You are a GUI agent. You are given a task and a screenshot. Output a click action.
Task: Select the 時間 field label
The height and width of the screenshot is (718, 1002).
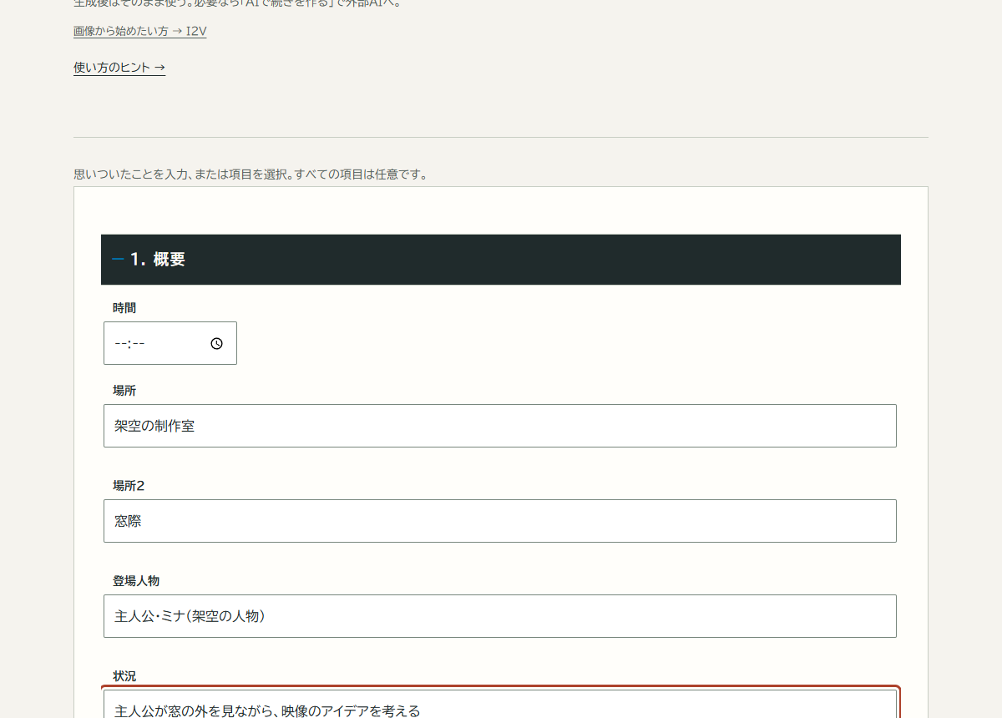pyautogui.click(x=124, y=308)
